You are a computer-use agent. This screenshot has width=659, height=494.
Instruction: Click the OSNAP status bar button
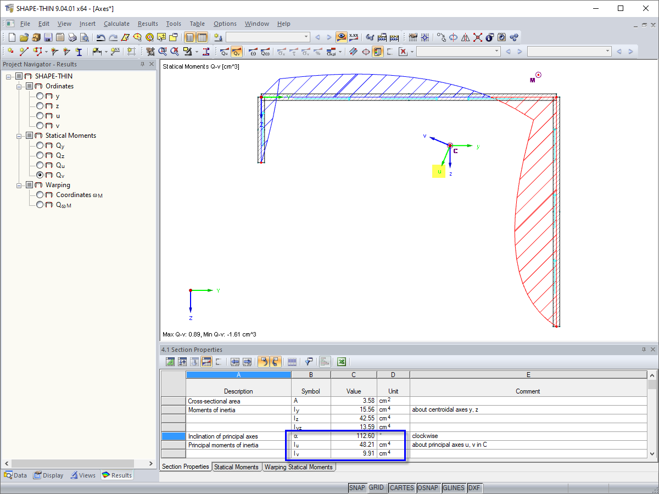click(428, 488)
